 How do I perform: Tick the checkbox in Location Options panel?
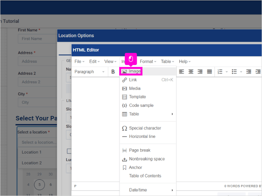click(x=69, y=151)
